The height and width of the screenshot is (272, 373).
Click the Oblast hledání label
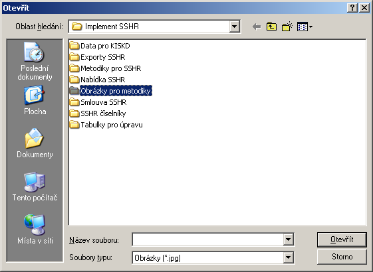39,27
